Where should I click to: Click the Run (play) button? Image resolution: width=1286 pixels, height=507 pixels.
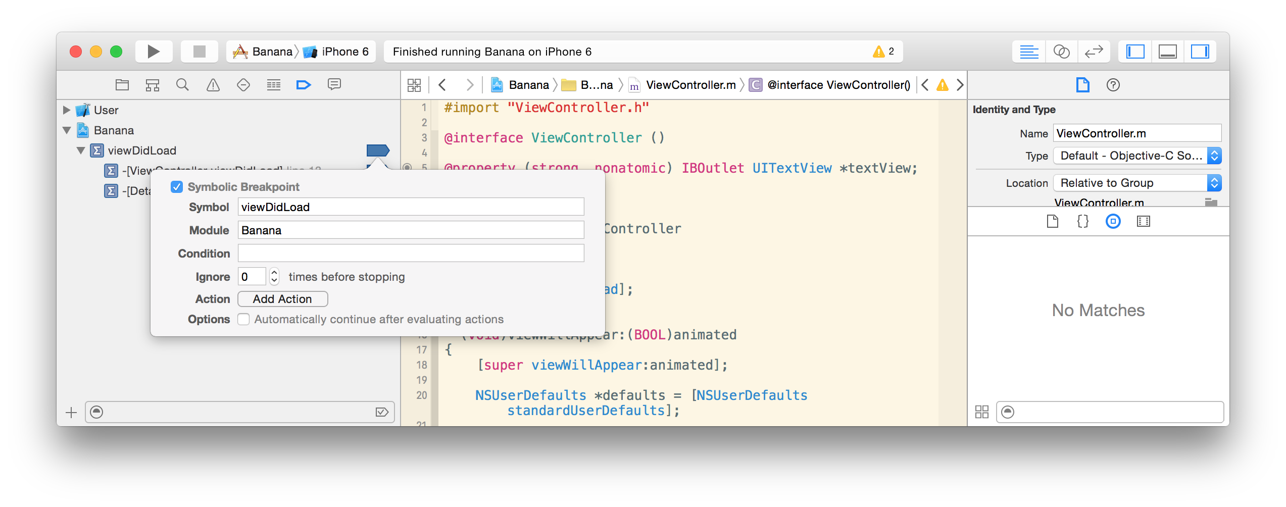pos(154,52)
